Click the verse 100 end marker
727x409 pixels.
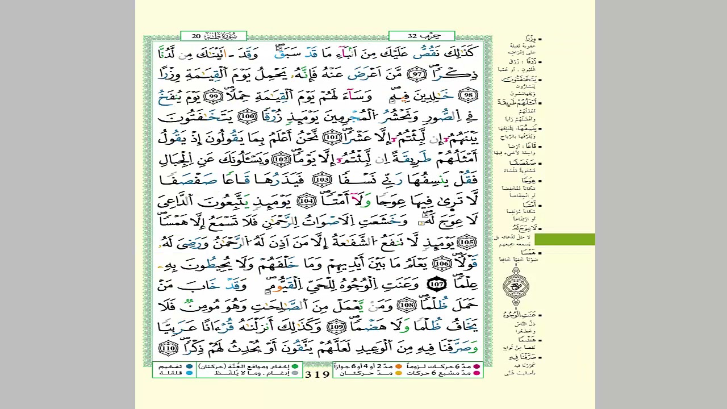[x=247, y=116]
